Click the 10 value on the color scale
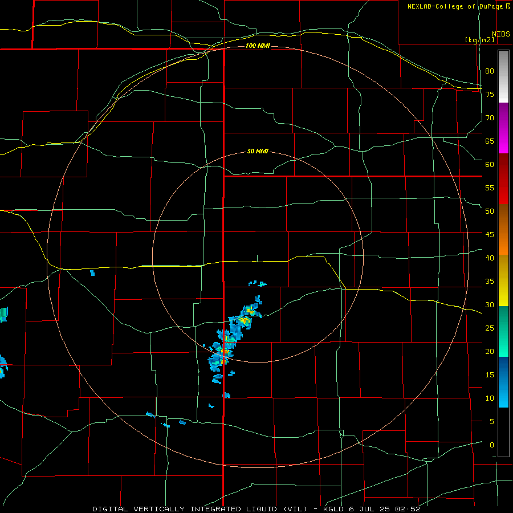 (490, 398)
